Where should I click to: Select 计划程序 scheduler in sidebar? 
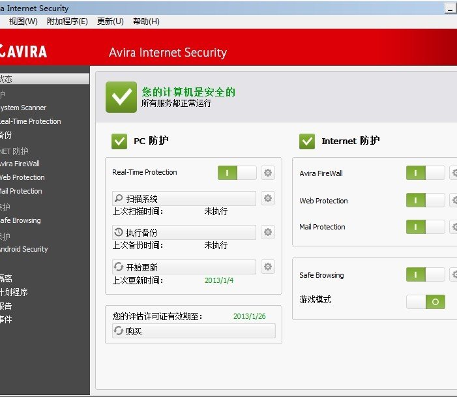coord(14,292)
